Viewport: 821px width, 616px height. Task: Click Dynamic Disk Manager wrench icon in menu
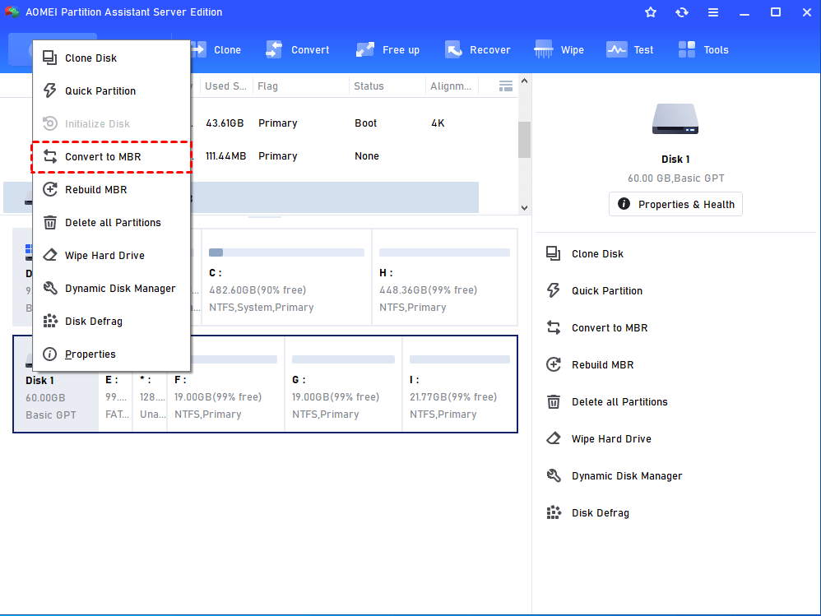49,289
